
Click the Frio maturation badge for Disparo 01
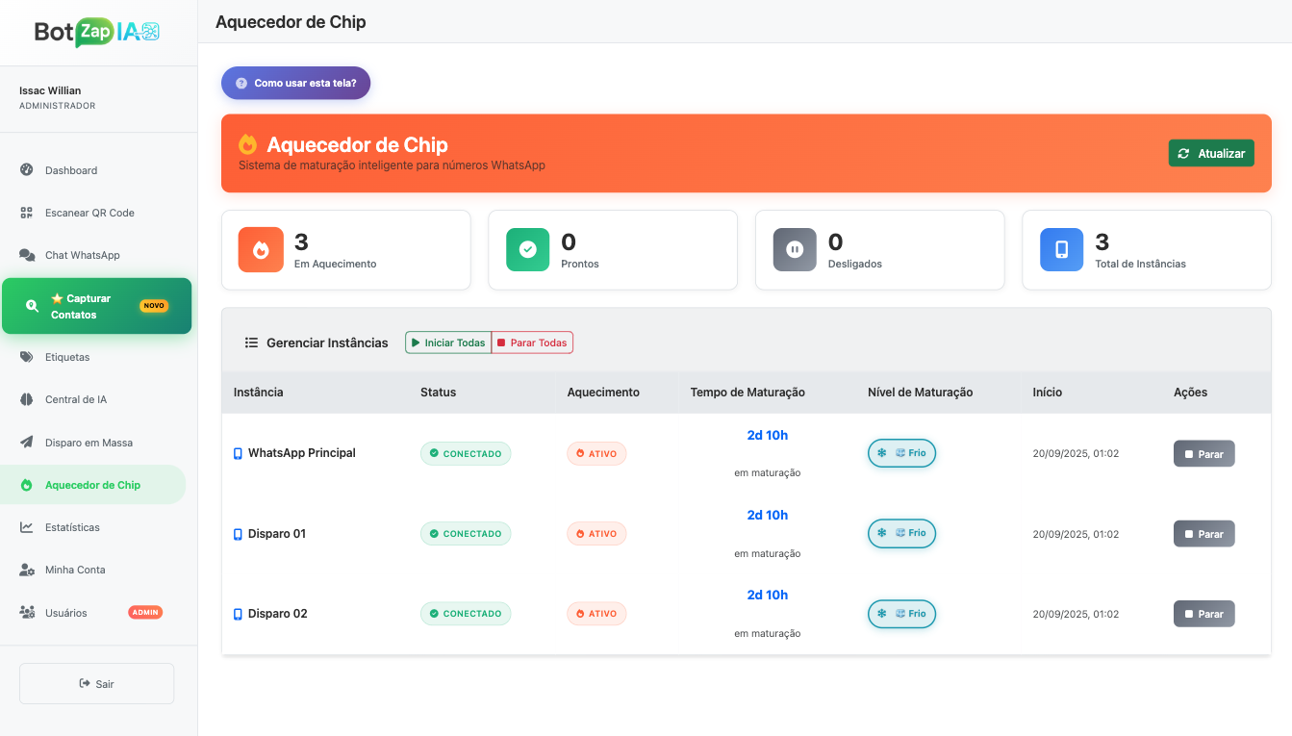pyautogui.click(x=901, y=533)
